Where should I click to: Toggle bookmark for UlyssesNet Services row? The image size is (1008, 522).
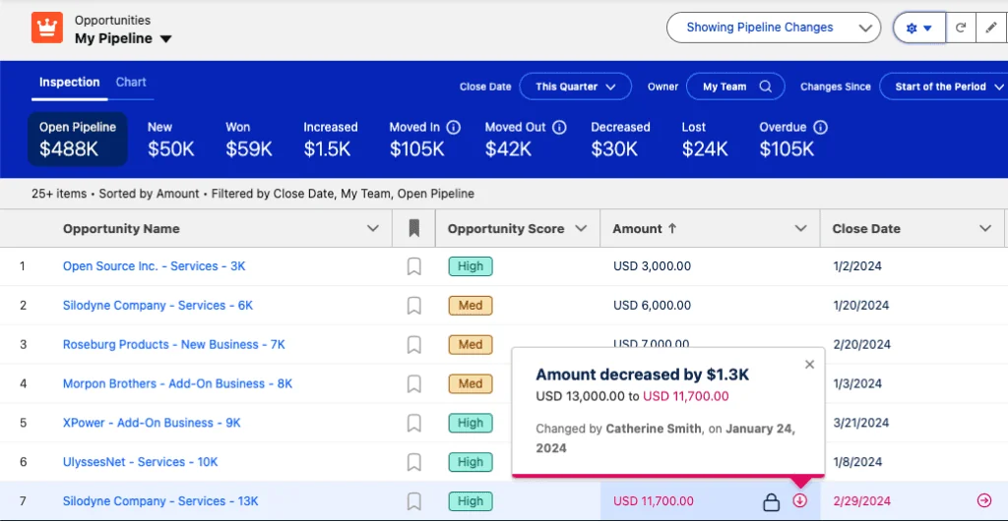pyautogui.click(x=414, y=462)
